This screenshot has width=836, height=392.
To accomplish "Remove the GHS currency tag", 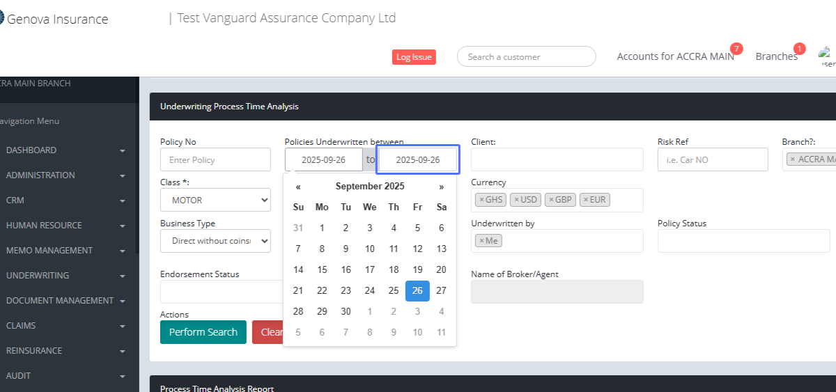I will [481, 200].
